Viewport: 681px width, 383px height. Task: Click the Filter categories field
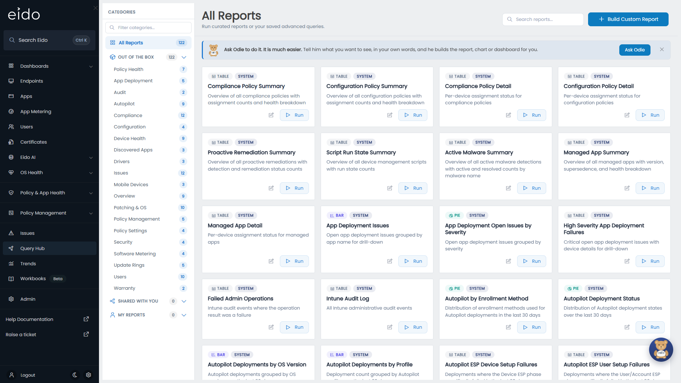point(148,27)
